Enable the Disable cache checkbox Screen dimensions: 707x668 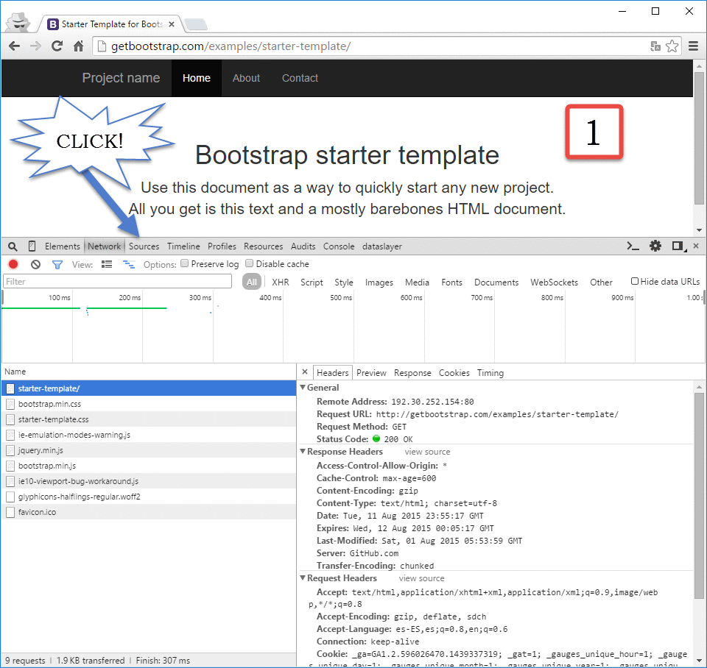click(x=250, y=263)
